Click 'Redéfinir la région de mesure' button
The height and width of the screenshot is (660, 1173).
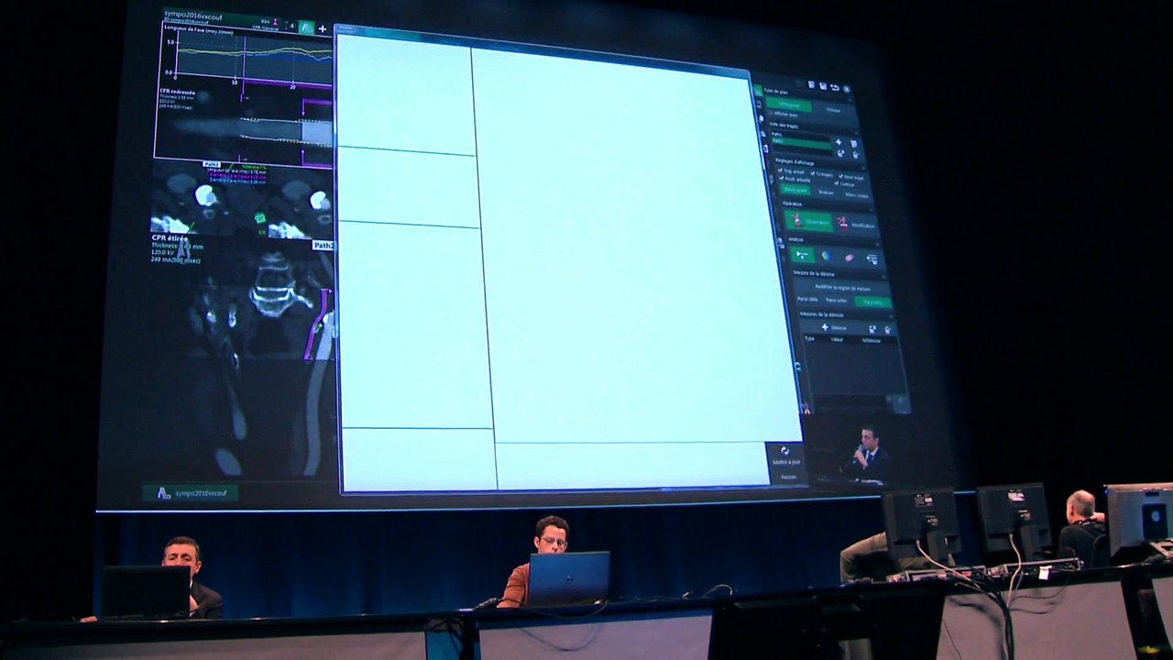(x=842, y=288)
